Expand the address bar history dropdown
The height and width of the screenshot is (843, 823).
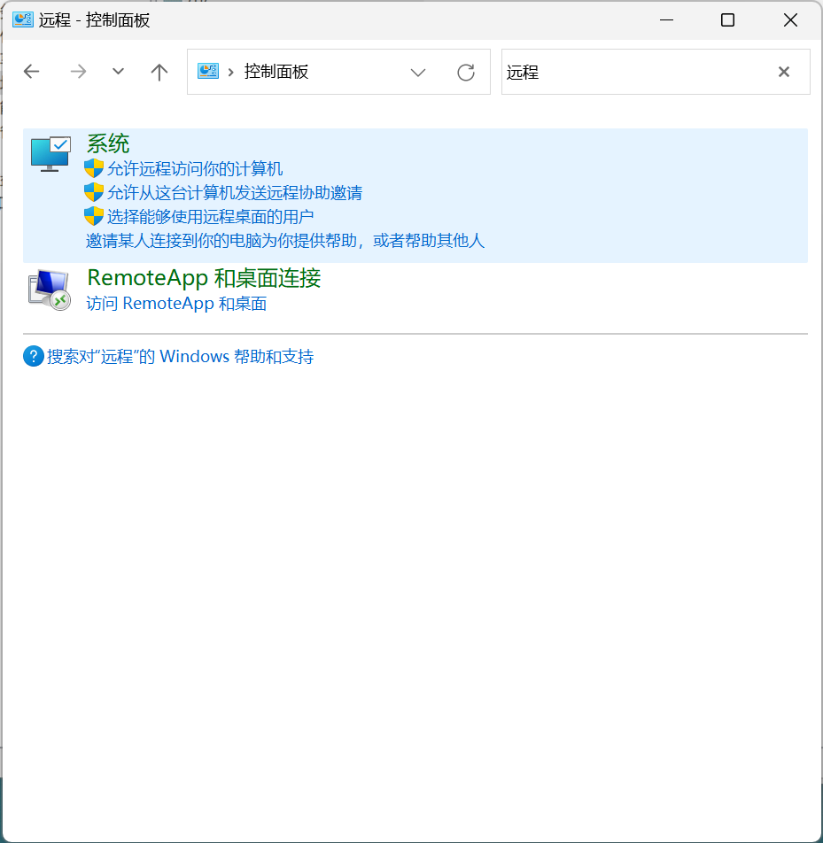point(418,72)
